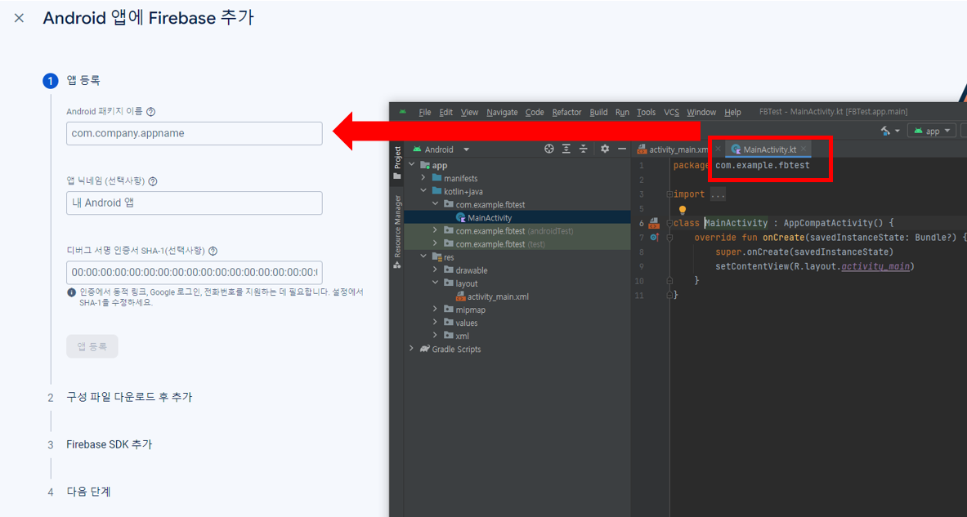Image resolution: width=967 pixels, height=517 pixels.
Task: Open step 4 다음 단계 section
Action: pyautogui.click(x=89, y=492)
